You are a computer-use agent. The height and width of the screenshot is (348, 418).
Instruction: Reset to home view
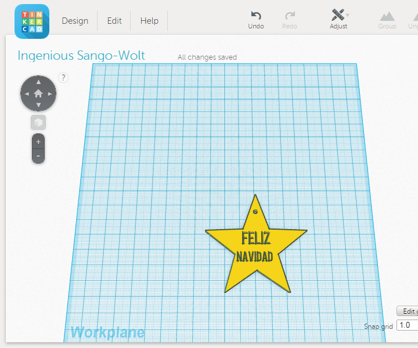pyautogui.click(x=38, y=93)
